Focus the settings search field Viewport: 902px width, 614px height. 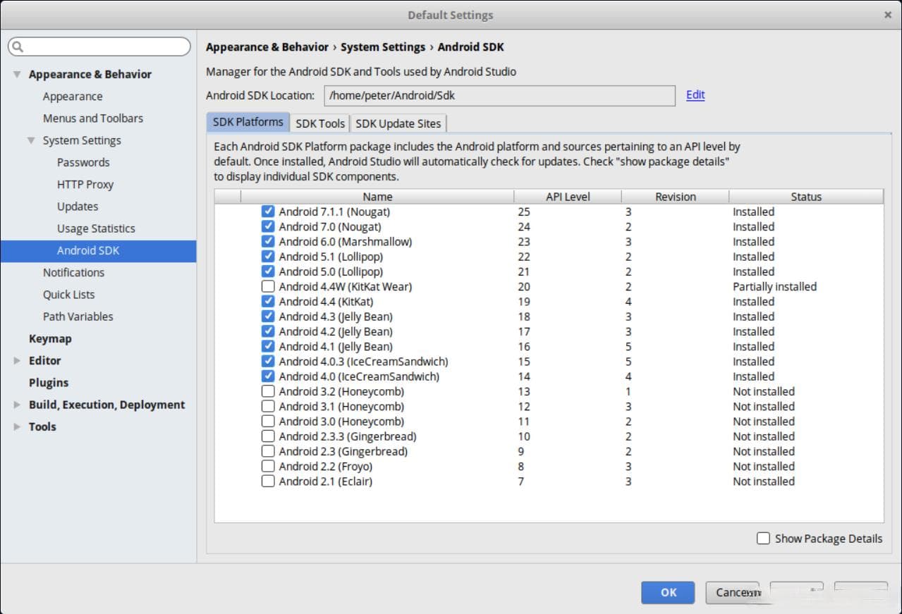tap(99, 47)
